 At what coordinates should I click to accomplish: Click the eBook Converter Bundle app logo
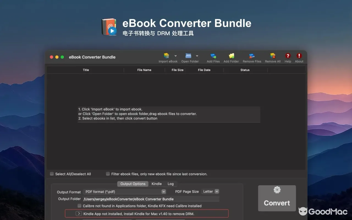[x=109, y=27]
